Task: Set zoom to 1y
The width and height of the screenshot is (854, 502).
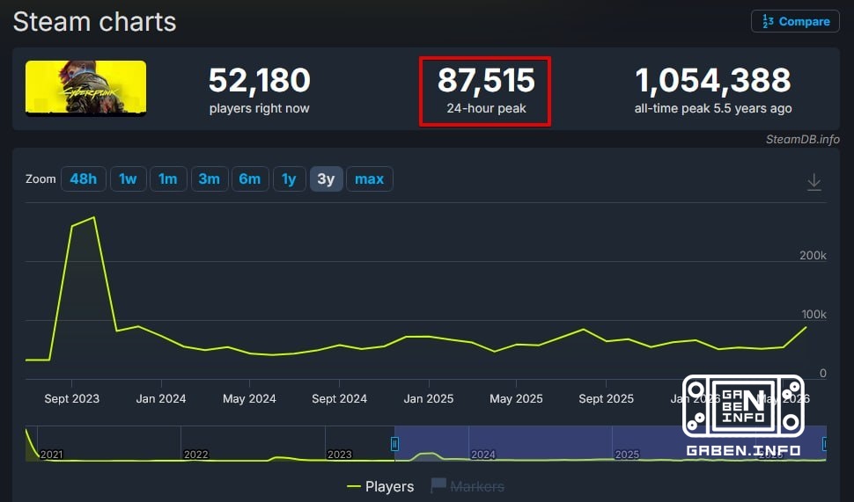Action: tap(289, 179)
